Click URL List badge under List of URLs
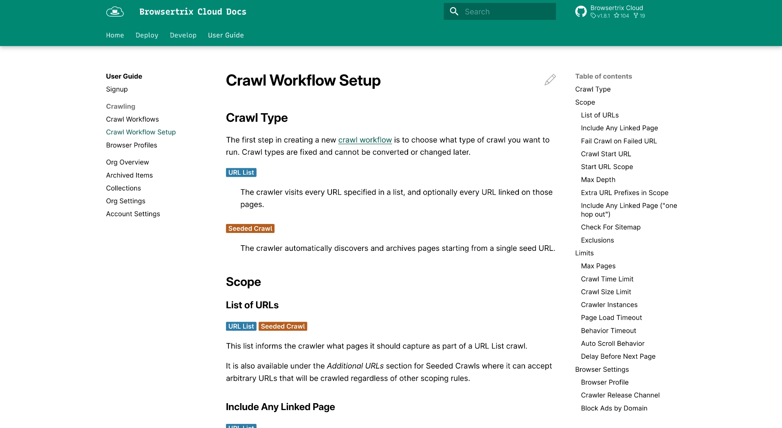This screenshot has height=428, width=782. tap(241, 326)
